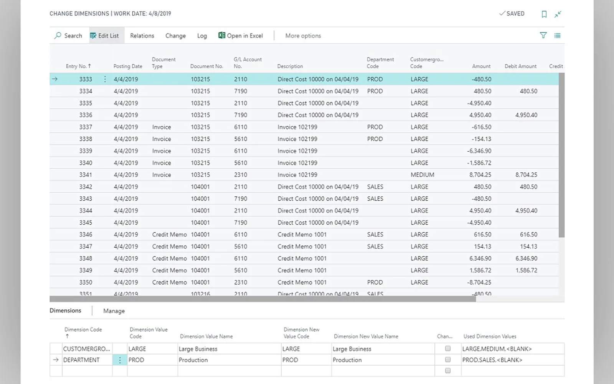This screenshot has height=384, width=614.
Task: Click Dimension New Value Code field LARGE
Action: pyautogui.click(x=306, y=349)
